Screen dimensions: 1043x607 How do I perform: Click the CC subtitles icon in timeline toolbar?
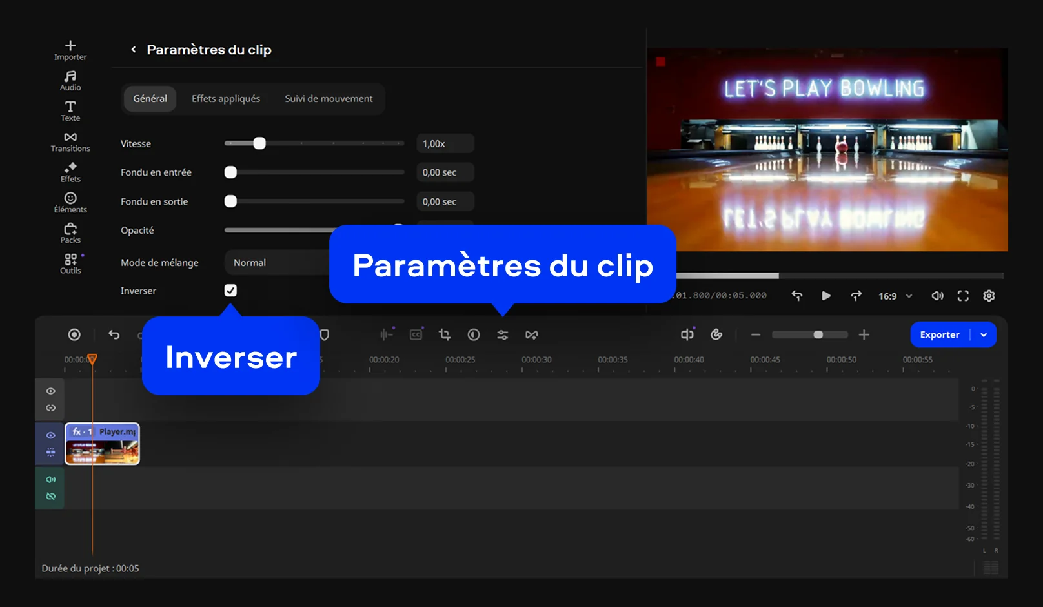(x=416, y=334)
